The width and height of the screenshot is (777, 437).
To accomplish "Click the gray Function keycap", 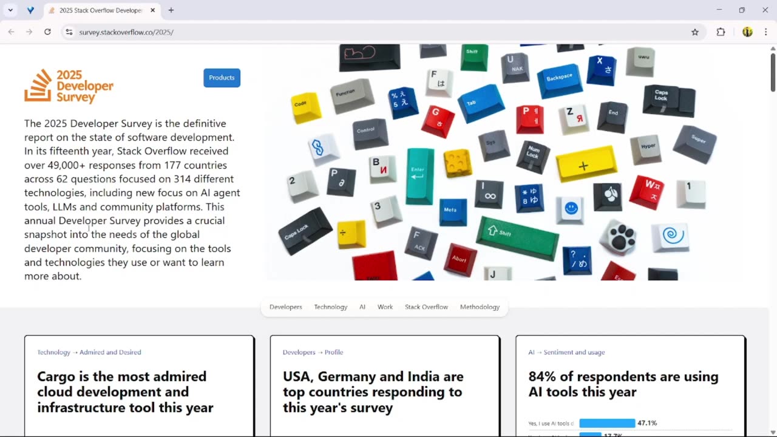I will click(x=351, y=95).
